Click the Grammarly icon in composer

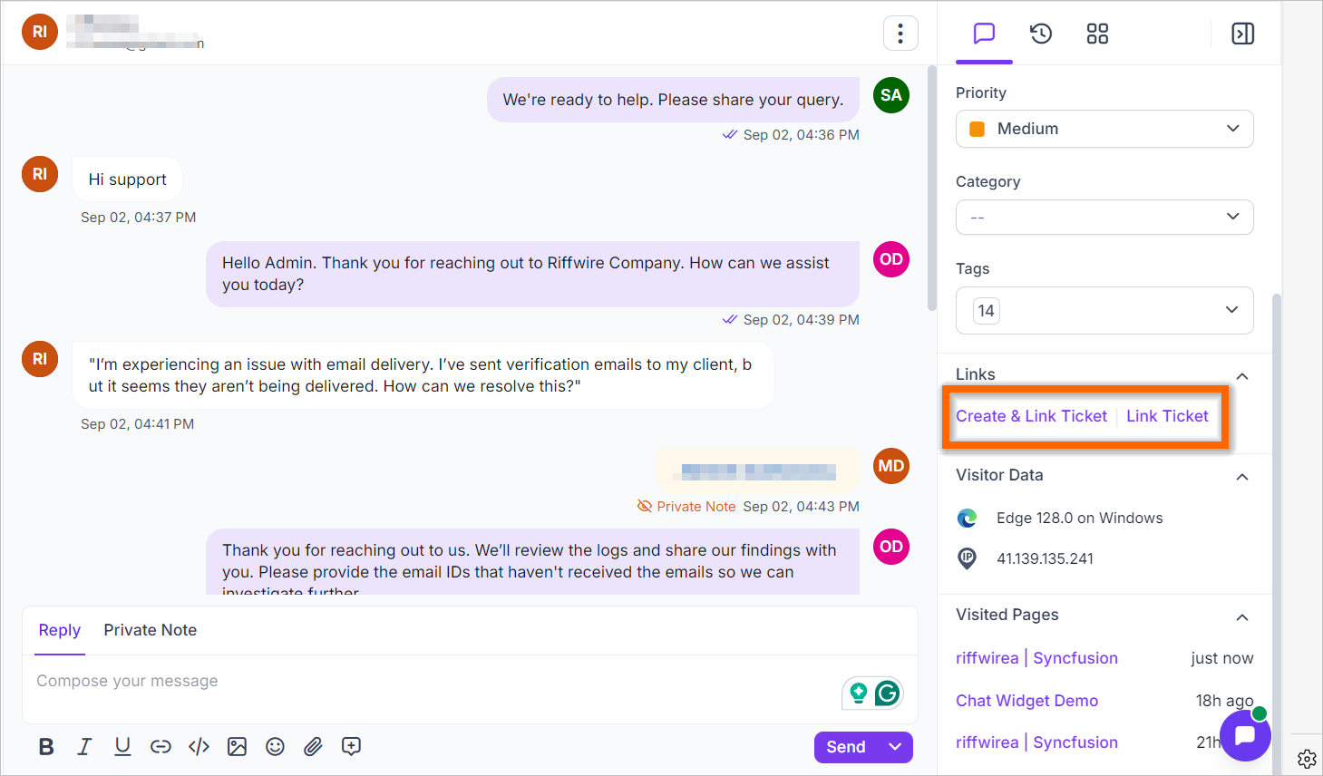coord(888,694)
